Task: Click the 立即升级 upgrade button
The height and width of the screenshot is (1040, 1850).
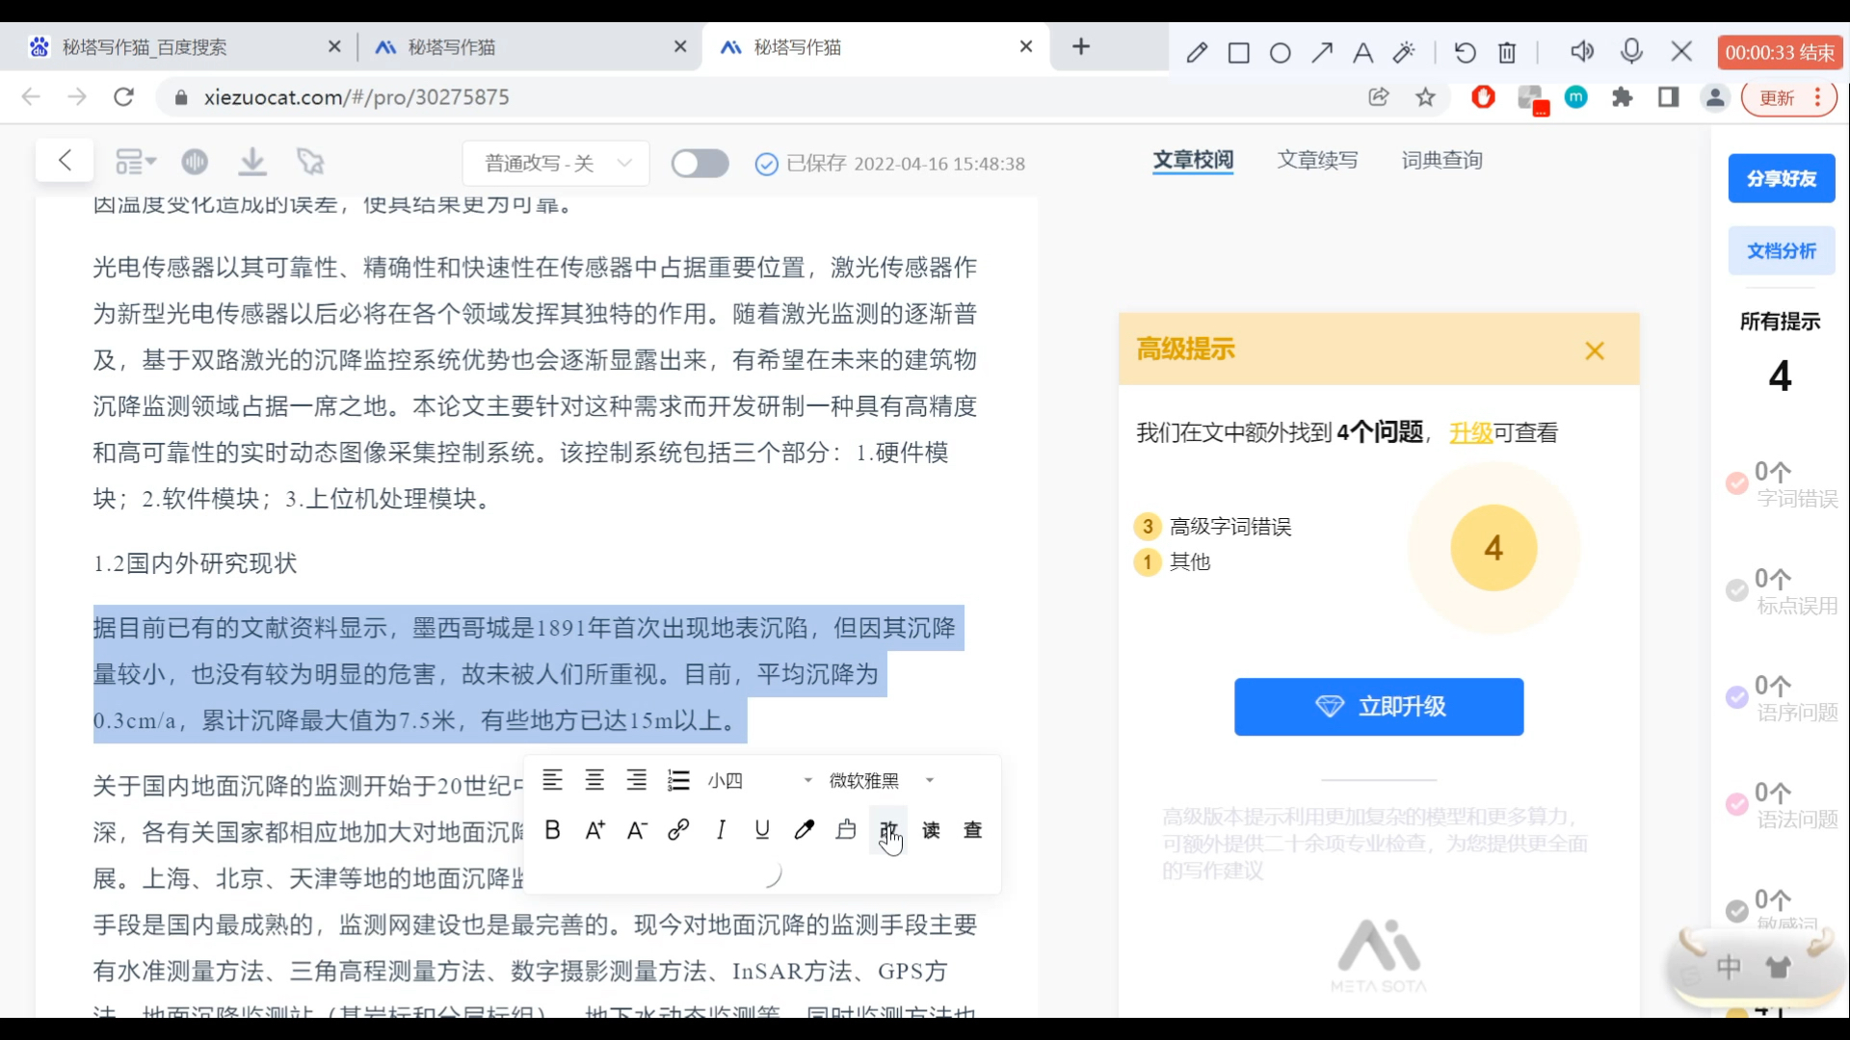Action: click(x=1379, y=707)
